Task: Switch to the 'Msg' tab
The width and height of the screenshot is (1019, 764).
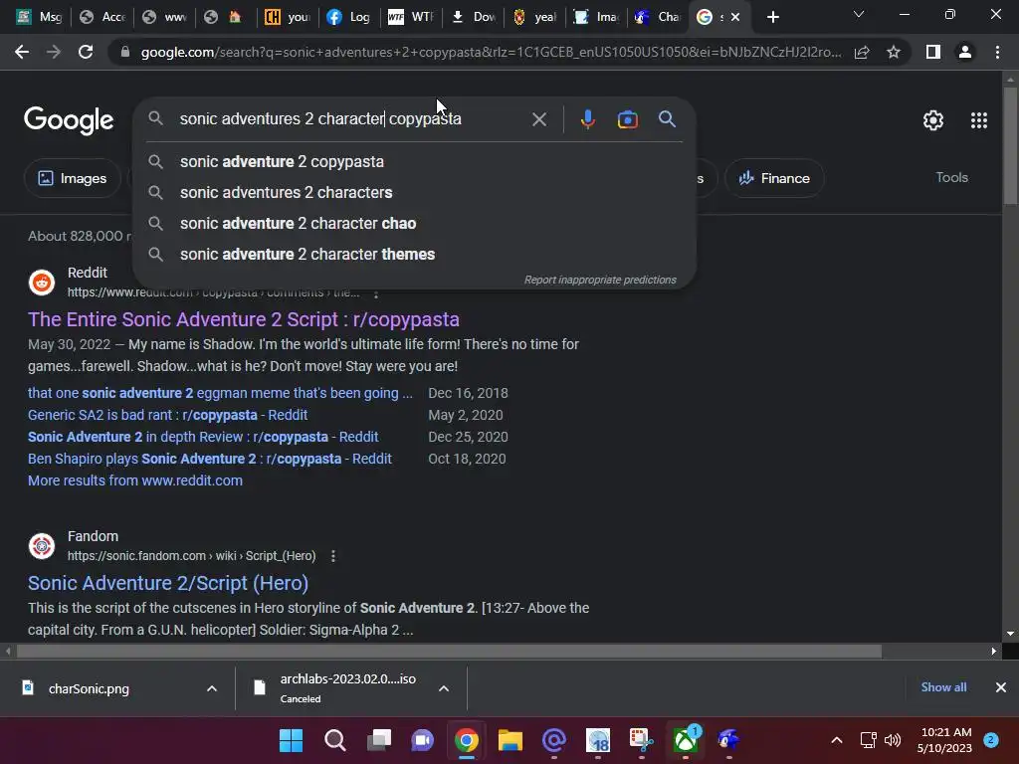Action: point(40,17)
